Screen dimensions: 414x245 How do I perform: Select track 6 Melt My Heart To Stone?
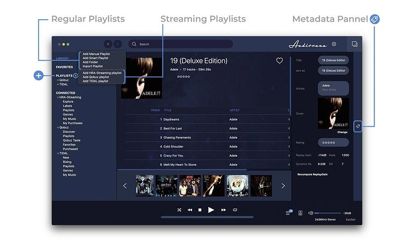[207, 165]
